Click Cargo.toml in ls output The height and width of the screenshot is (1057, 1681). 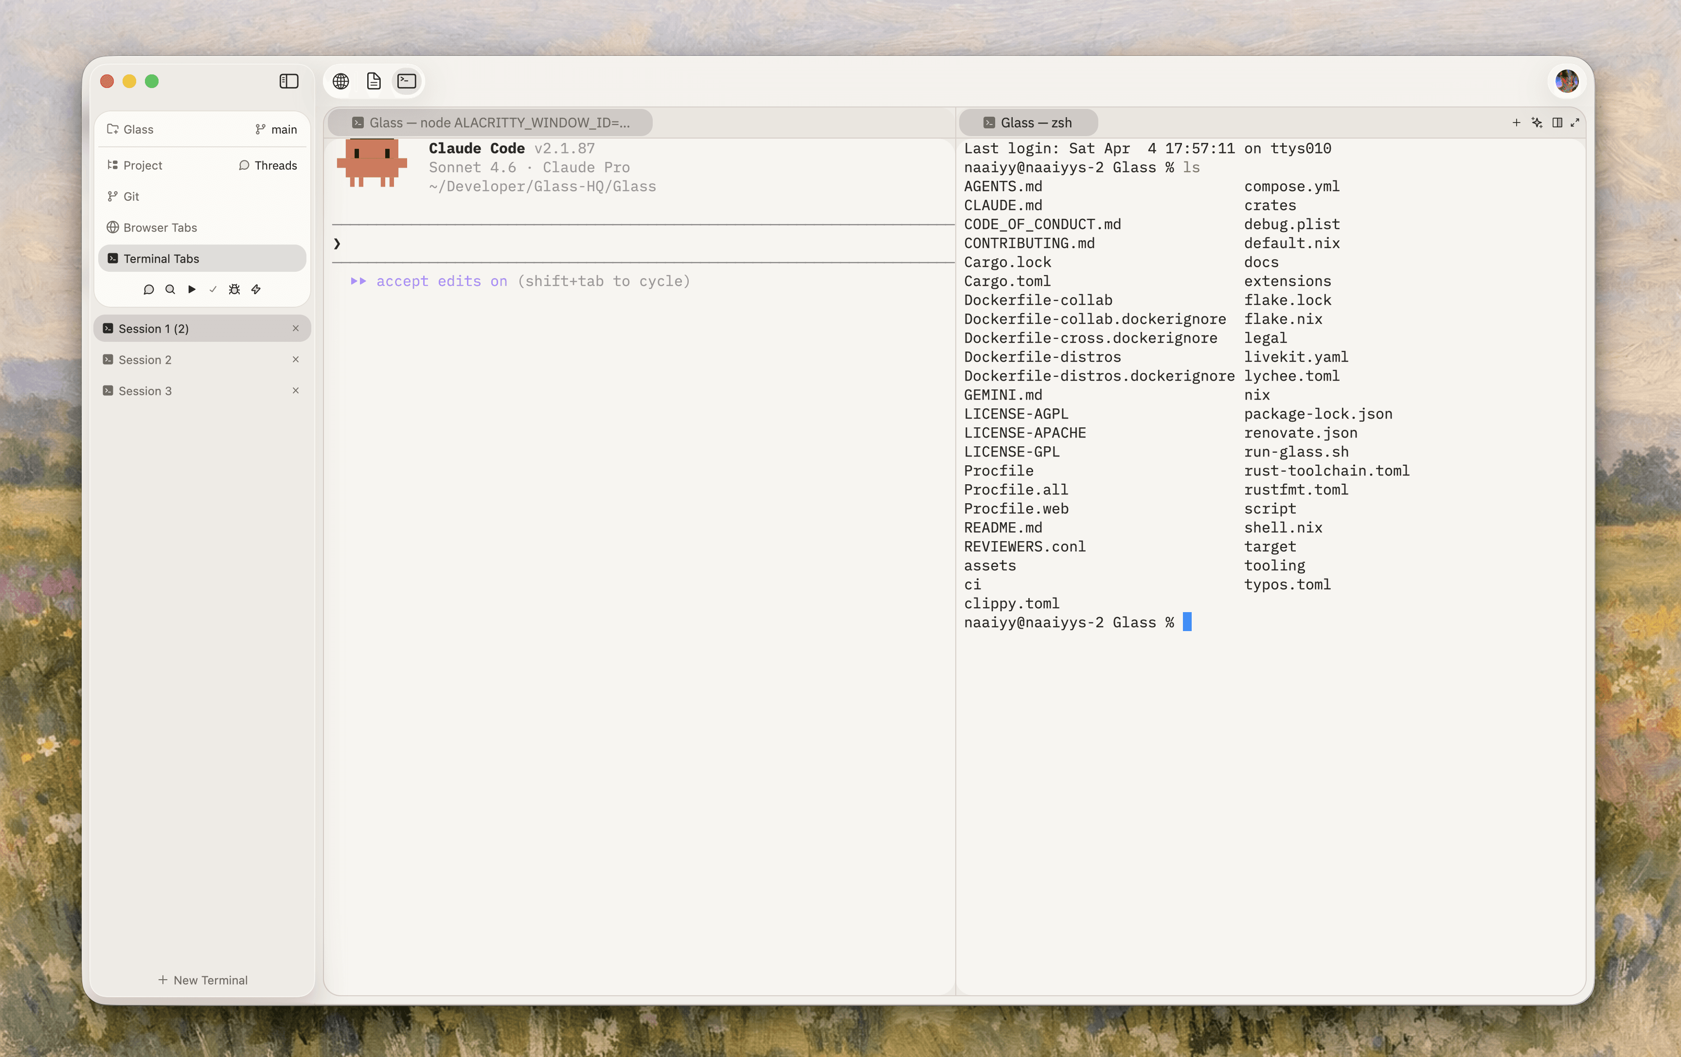click(1007, 281)
